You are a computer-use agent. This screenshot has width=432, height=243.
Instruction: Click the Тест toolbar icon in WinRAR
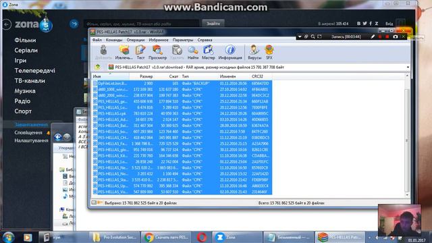[x=140, y=53]
